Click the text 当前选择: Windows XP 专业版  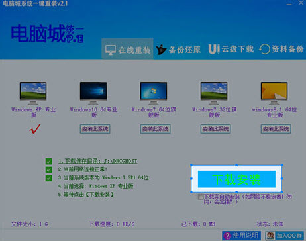click(x=96, y=186)
